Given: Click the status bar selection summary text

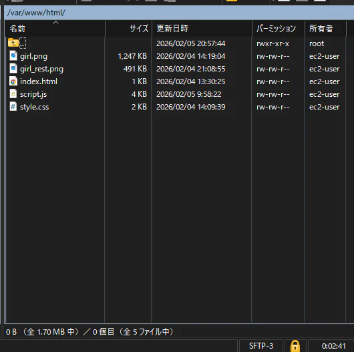Looking at the screenshot, I should click(x=90, y=332).
